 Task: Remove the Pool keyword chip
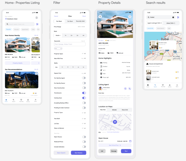click(61, 48)
